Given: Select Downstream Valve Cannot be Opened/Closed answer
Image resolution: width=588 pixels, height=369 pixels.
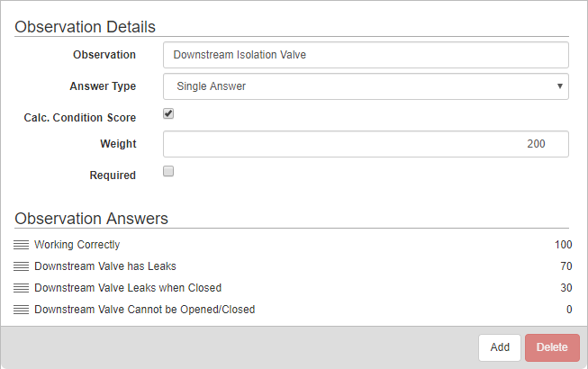Looking at the screenshot, I should point(293,310).
